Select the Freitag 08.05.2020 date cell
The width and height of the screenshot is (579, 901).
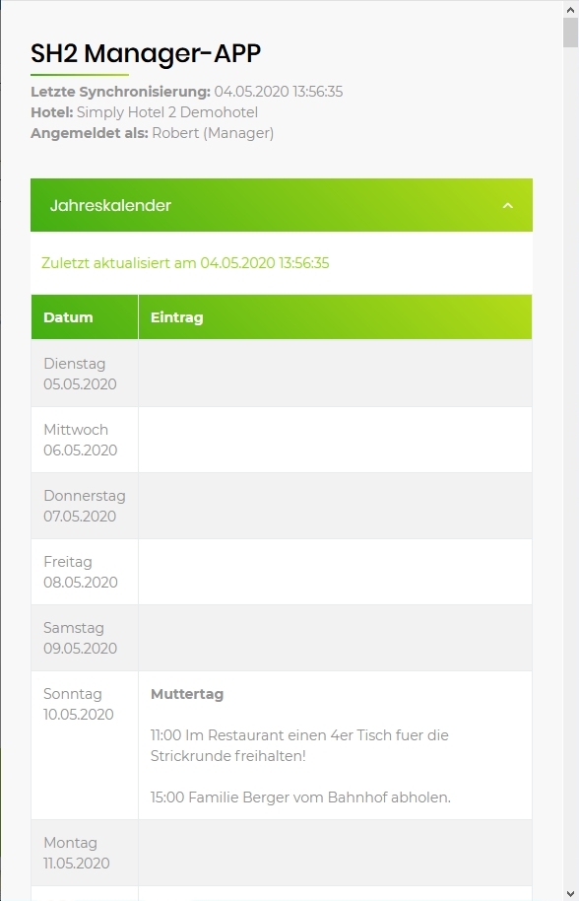click(x=85, y=572)
